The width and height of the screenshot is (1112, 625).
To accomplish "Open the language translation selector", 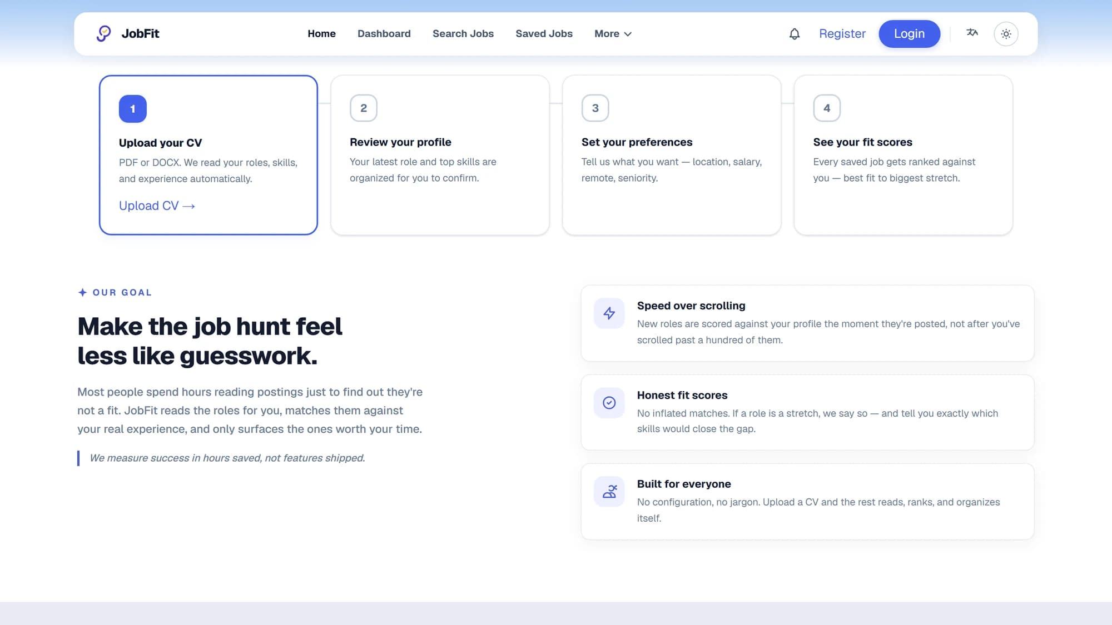I will coord(972,33).
